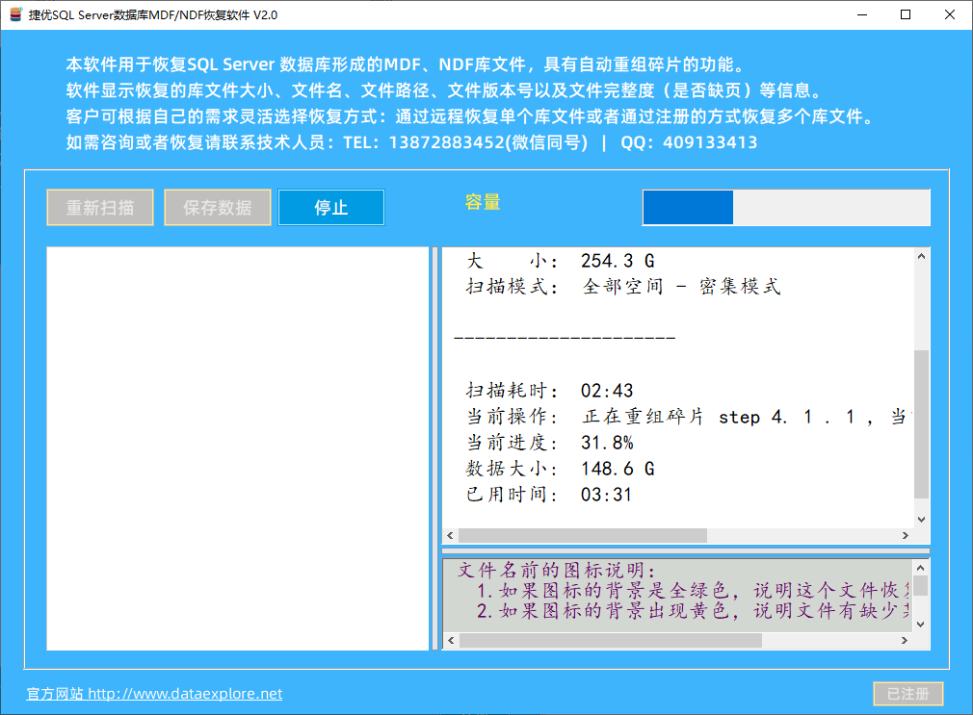Screen dimensions: 973x715
Task: Click the current progress value 31.8%
Action: click(607, 443)
